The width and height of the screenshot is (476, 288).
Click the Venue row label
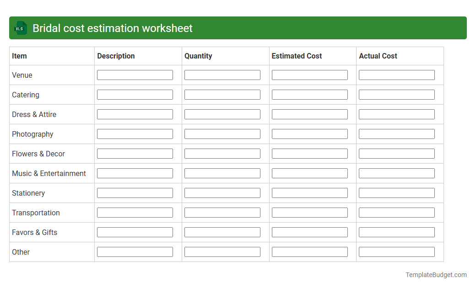(21, 75)
